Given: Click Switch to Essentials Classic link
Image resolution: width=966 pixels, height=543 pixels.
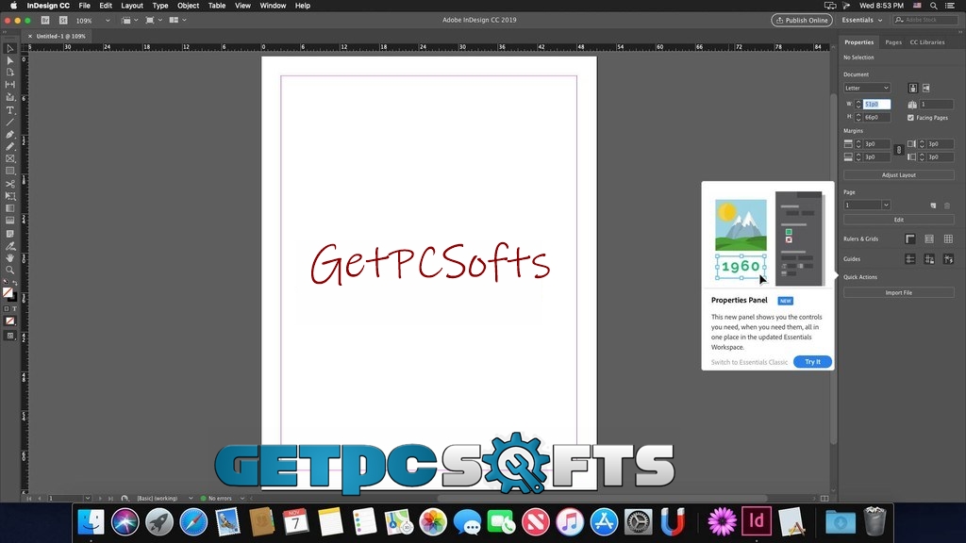Looking at the screenshot, I should tap(749, 362).
